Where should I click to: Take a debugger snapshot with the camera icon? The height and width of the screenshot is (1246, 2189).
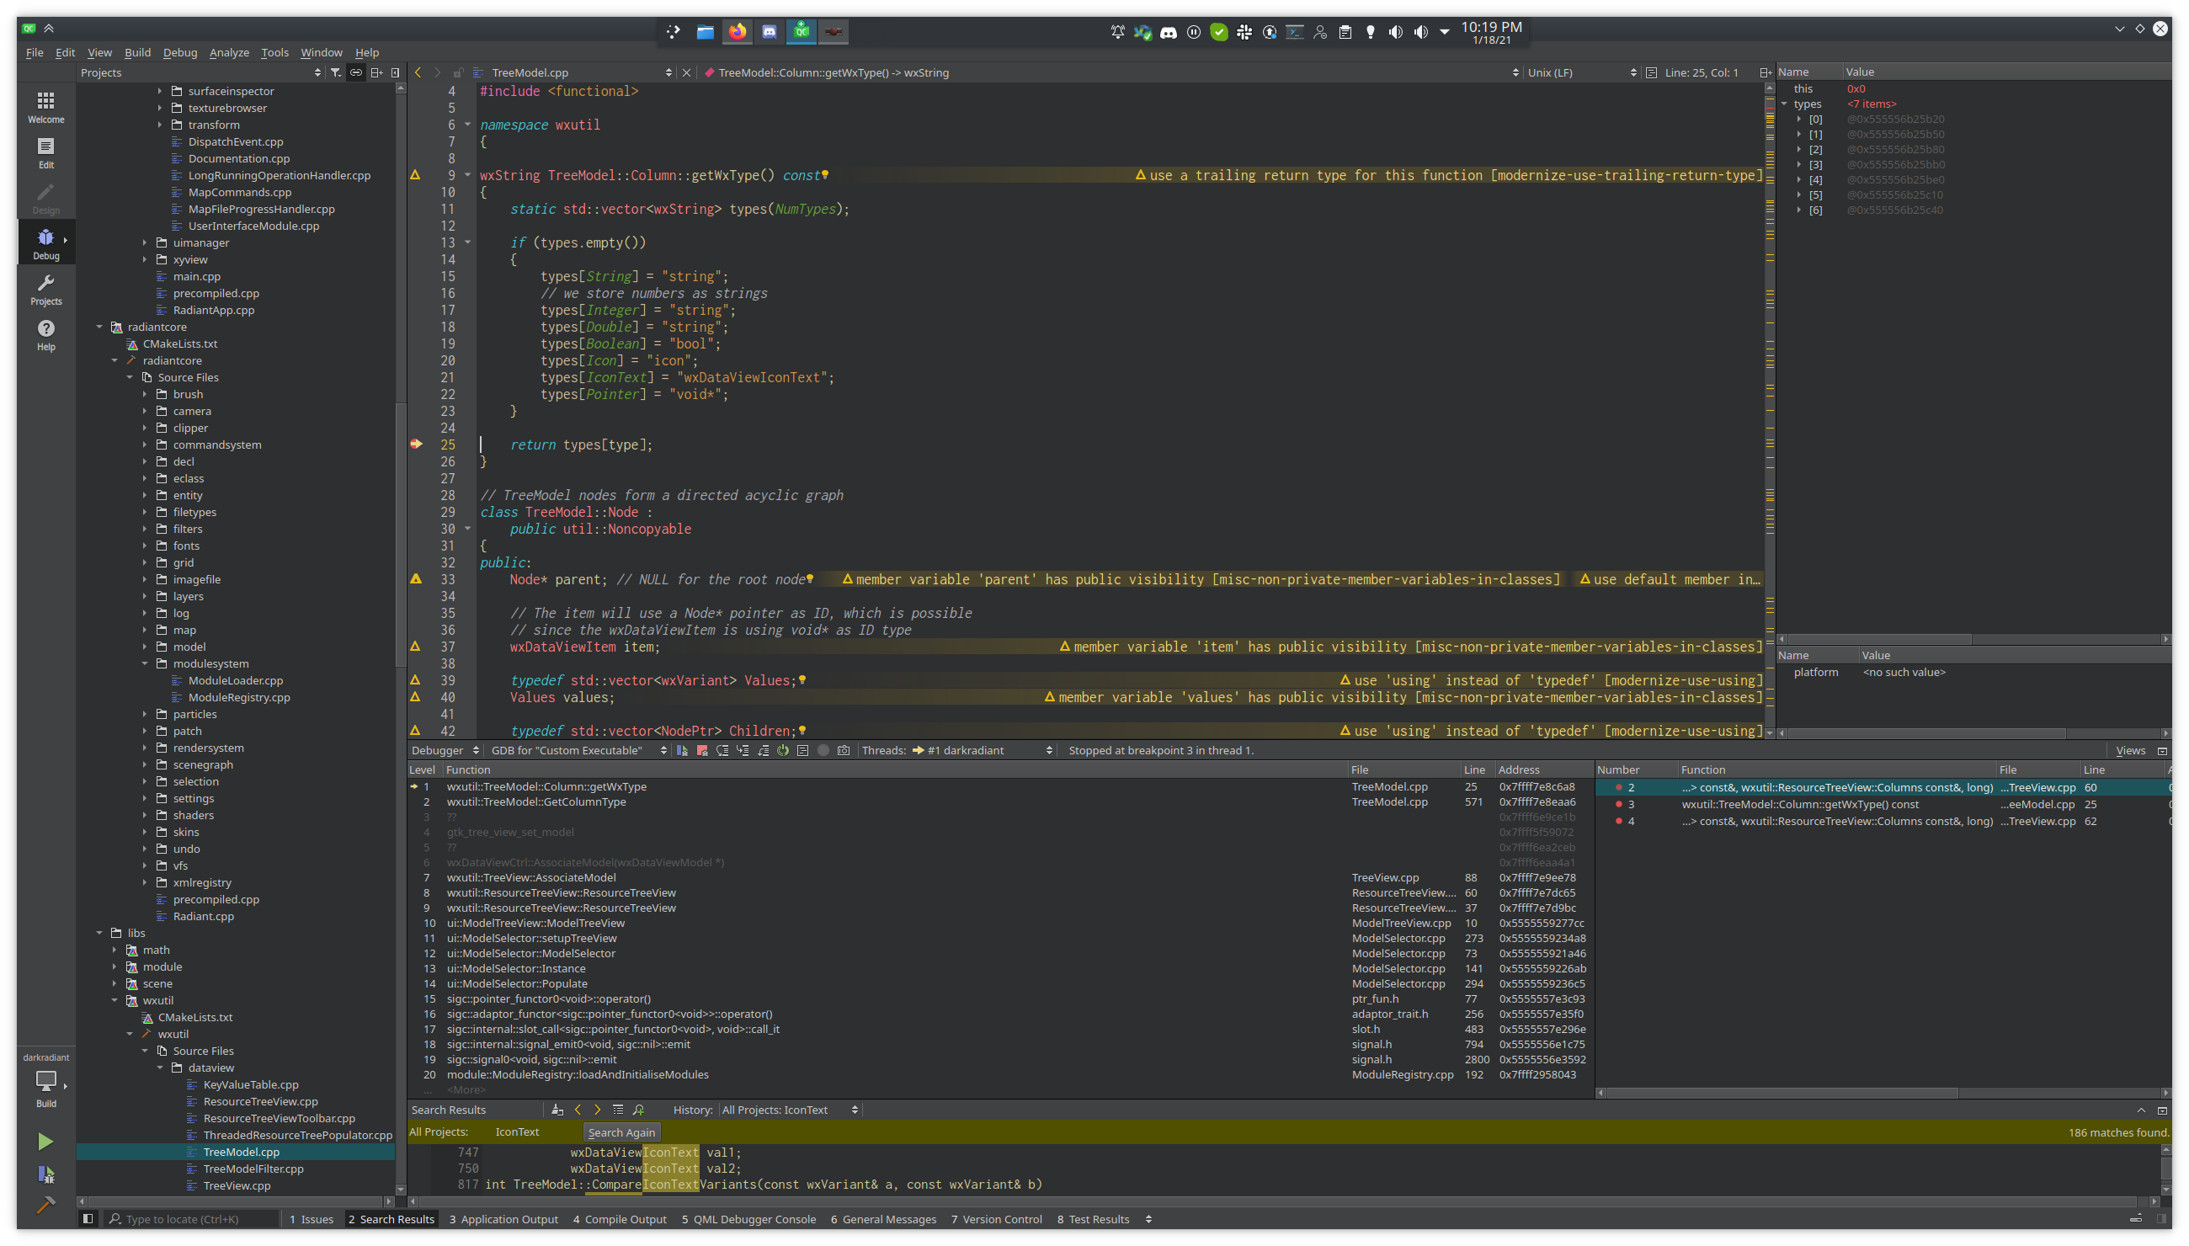click(x=844, y=750)
